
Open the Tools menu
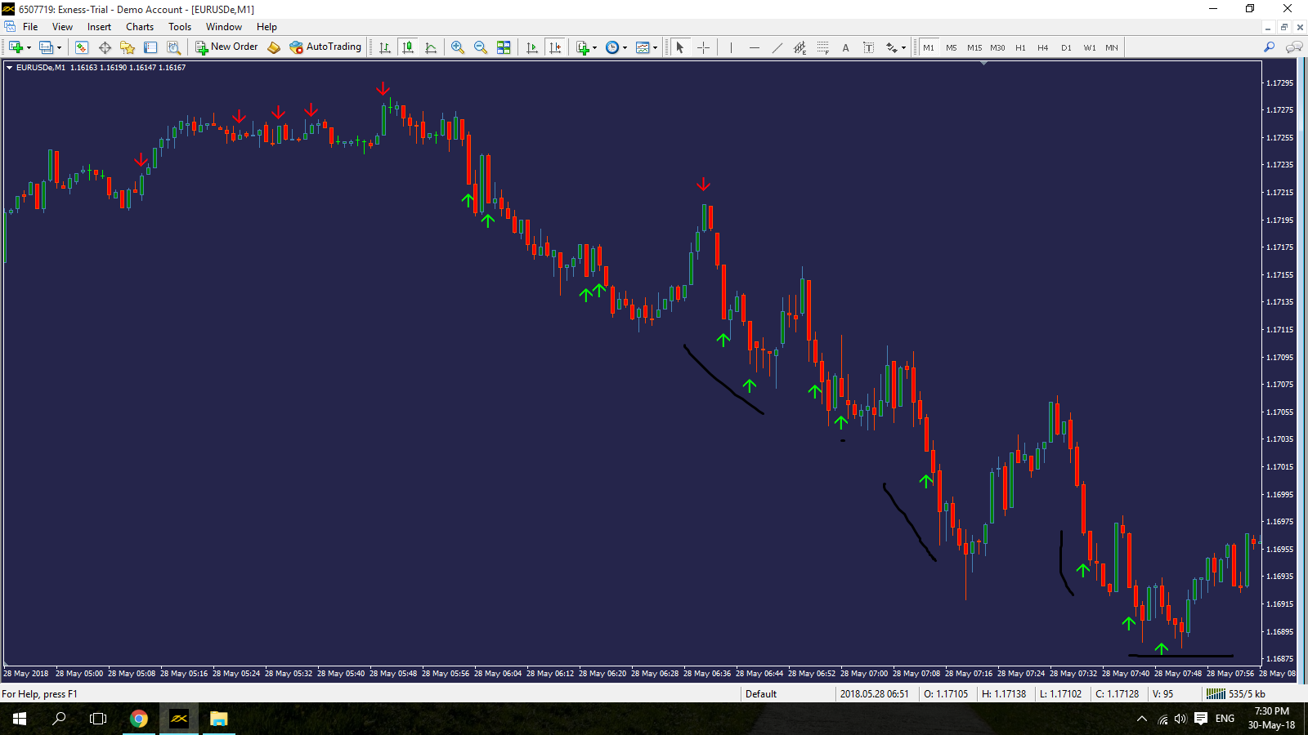coord(180,27)
